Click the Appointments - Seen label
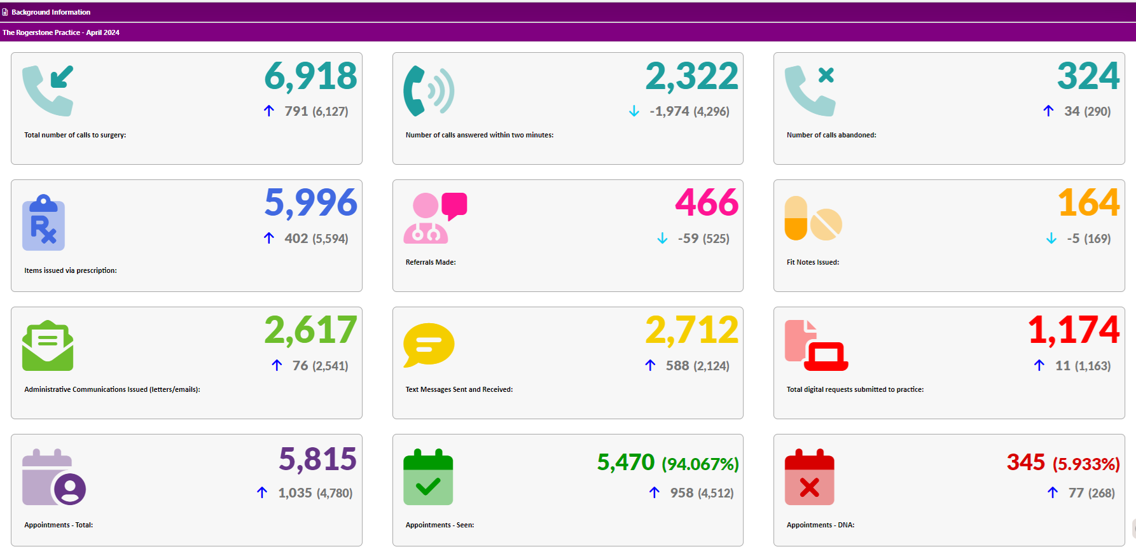This screenshot has height=556, width=1136. click(x=440, y=525)
